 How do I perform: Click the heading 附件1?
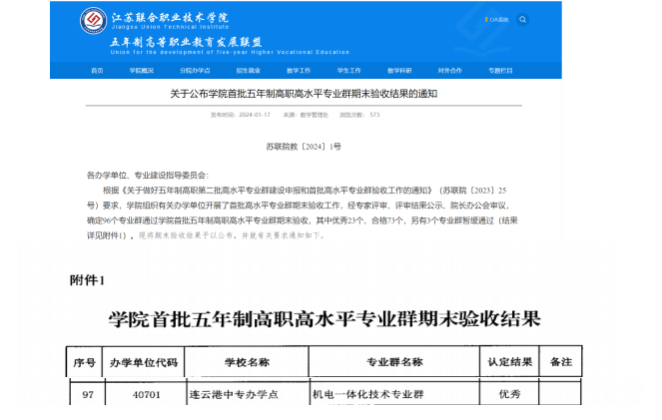pos(87,280)
